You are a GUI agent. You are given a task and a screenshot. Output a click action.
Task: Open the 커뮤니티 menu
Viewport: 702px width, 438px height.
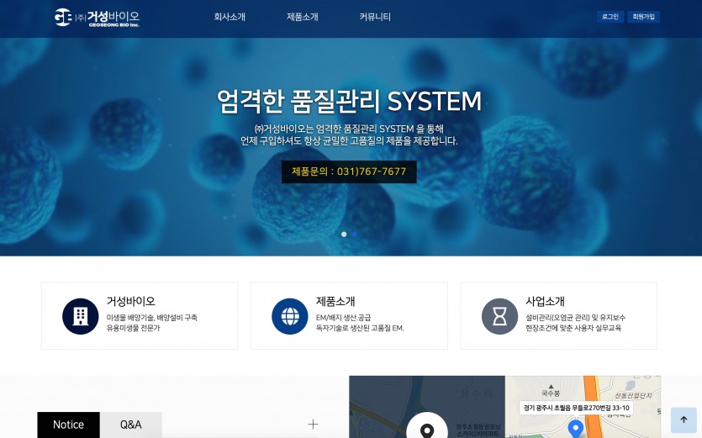click(375, 17)
